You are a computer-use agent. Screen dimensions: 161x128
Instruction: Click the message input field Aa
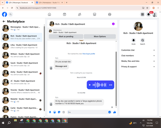point(88,112)
